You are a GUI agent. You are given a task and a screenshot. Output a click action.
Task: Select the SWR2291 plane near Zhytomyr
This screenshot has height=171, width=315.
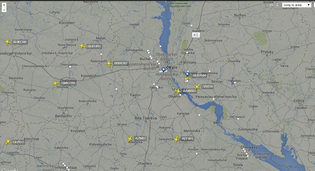(x=56, y=83)
